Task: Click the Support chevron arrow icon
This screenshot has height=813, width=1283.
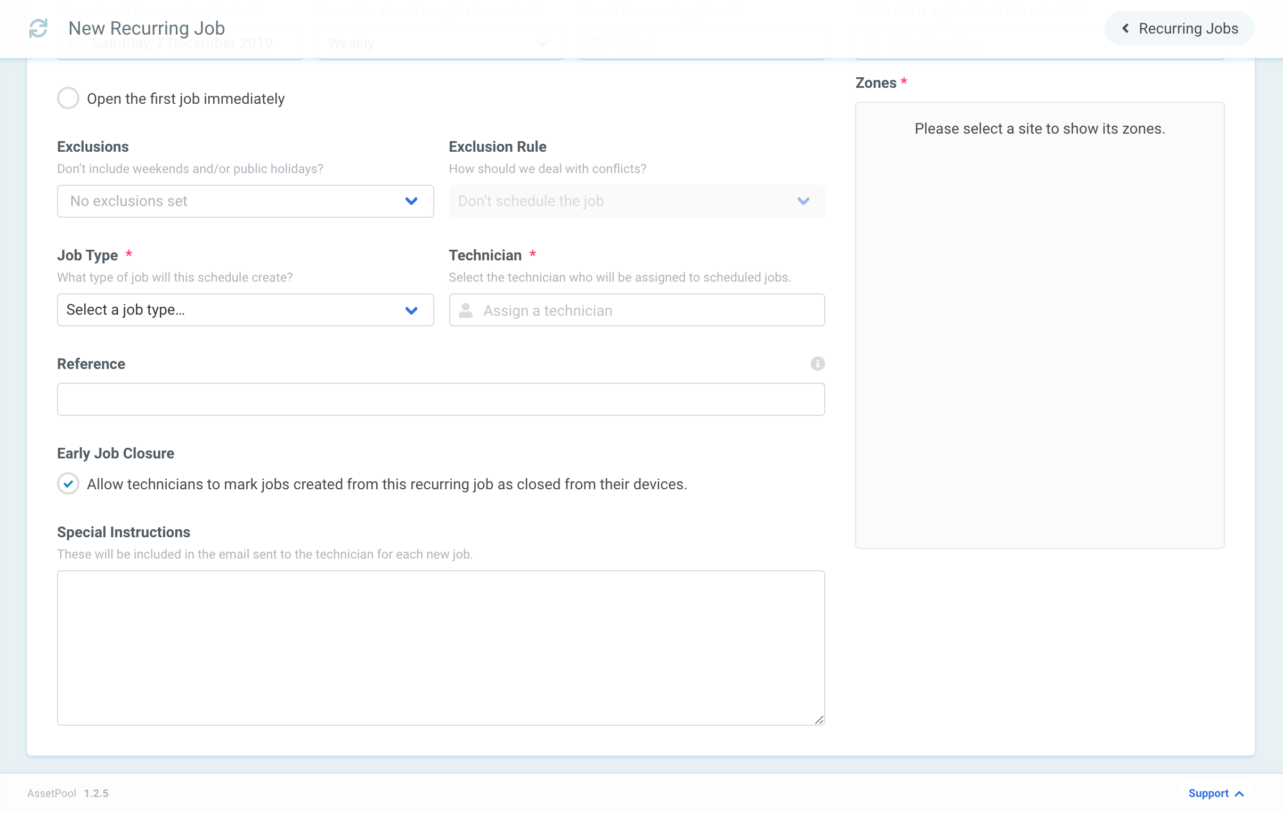Action: pyautogui.click(x=1239, y=794)
